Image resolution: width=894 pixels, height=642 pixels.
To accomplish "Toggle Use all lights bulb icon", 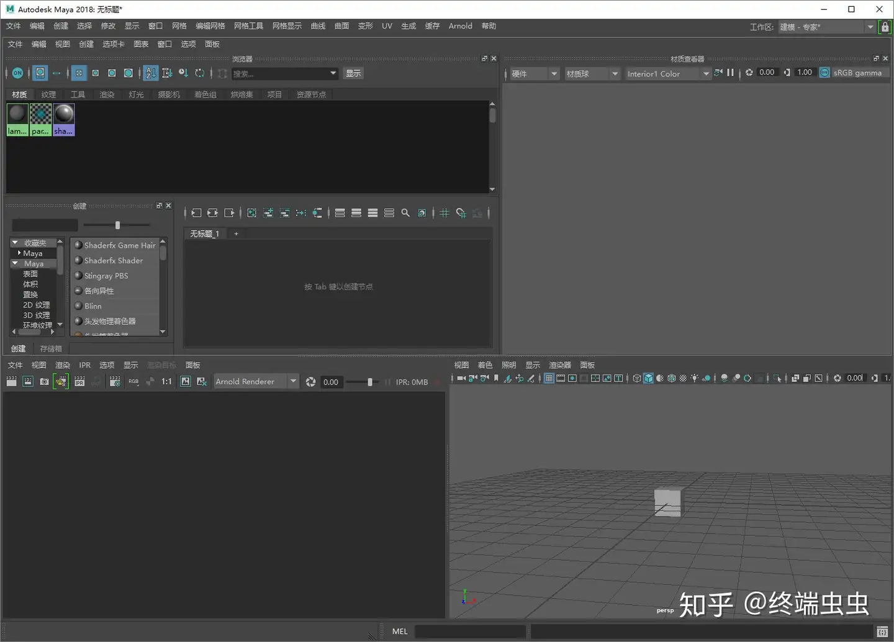I will (x=695, y=378).
